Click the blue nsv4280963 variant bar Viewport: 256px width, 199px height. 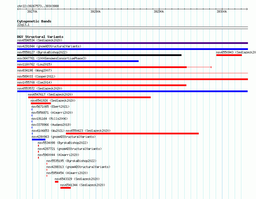coord(39,140)
